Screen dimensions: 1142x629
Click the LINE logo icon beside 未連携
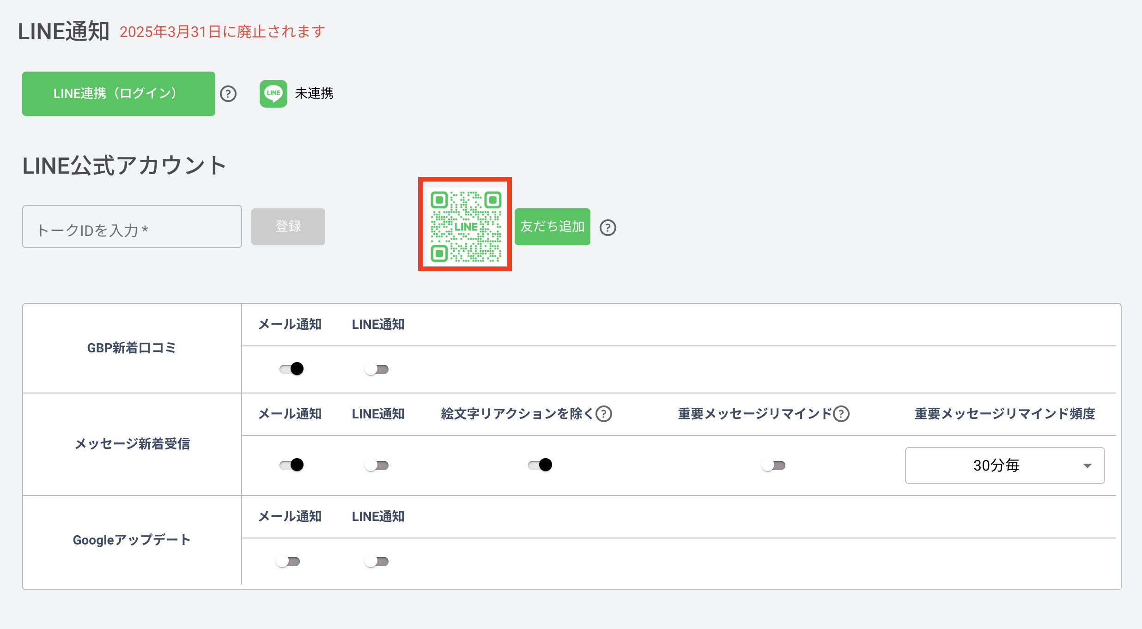pos(273,93)
